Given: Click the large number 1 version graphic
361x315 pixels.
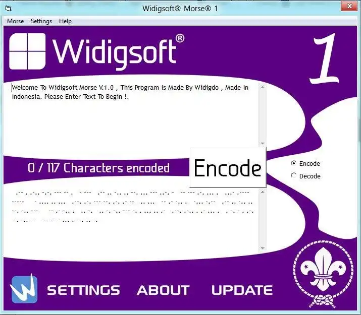Looking at the screenshot, I should (325, 58).
